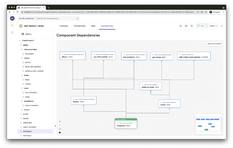Screen dimensions: 233x148
Task: Enable the show non-runtime checkbox
Action: [207, 44]
